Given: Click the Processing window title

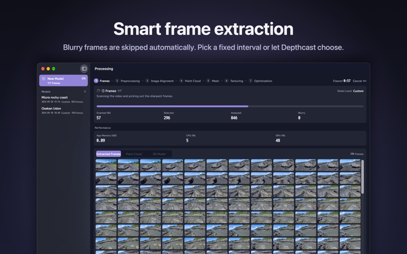Looking at the screenshot, I should click(104, 69).
